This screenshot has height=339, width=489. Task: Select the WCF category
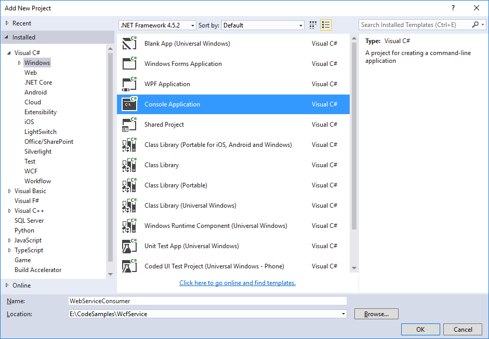(x=31, y=171)
